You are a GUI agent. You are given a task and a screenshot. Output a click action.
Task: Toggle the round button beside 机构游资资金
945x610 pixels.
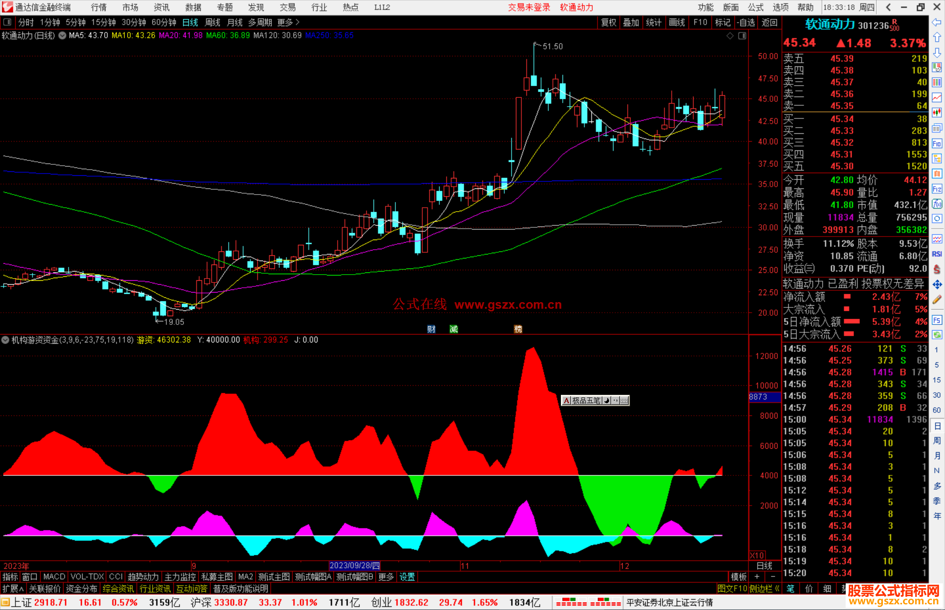pos(5,340)
